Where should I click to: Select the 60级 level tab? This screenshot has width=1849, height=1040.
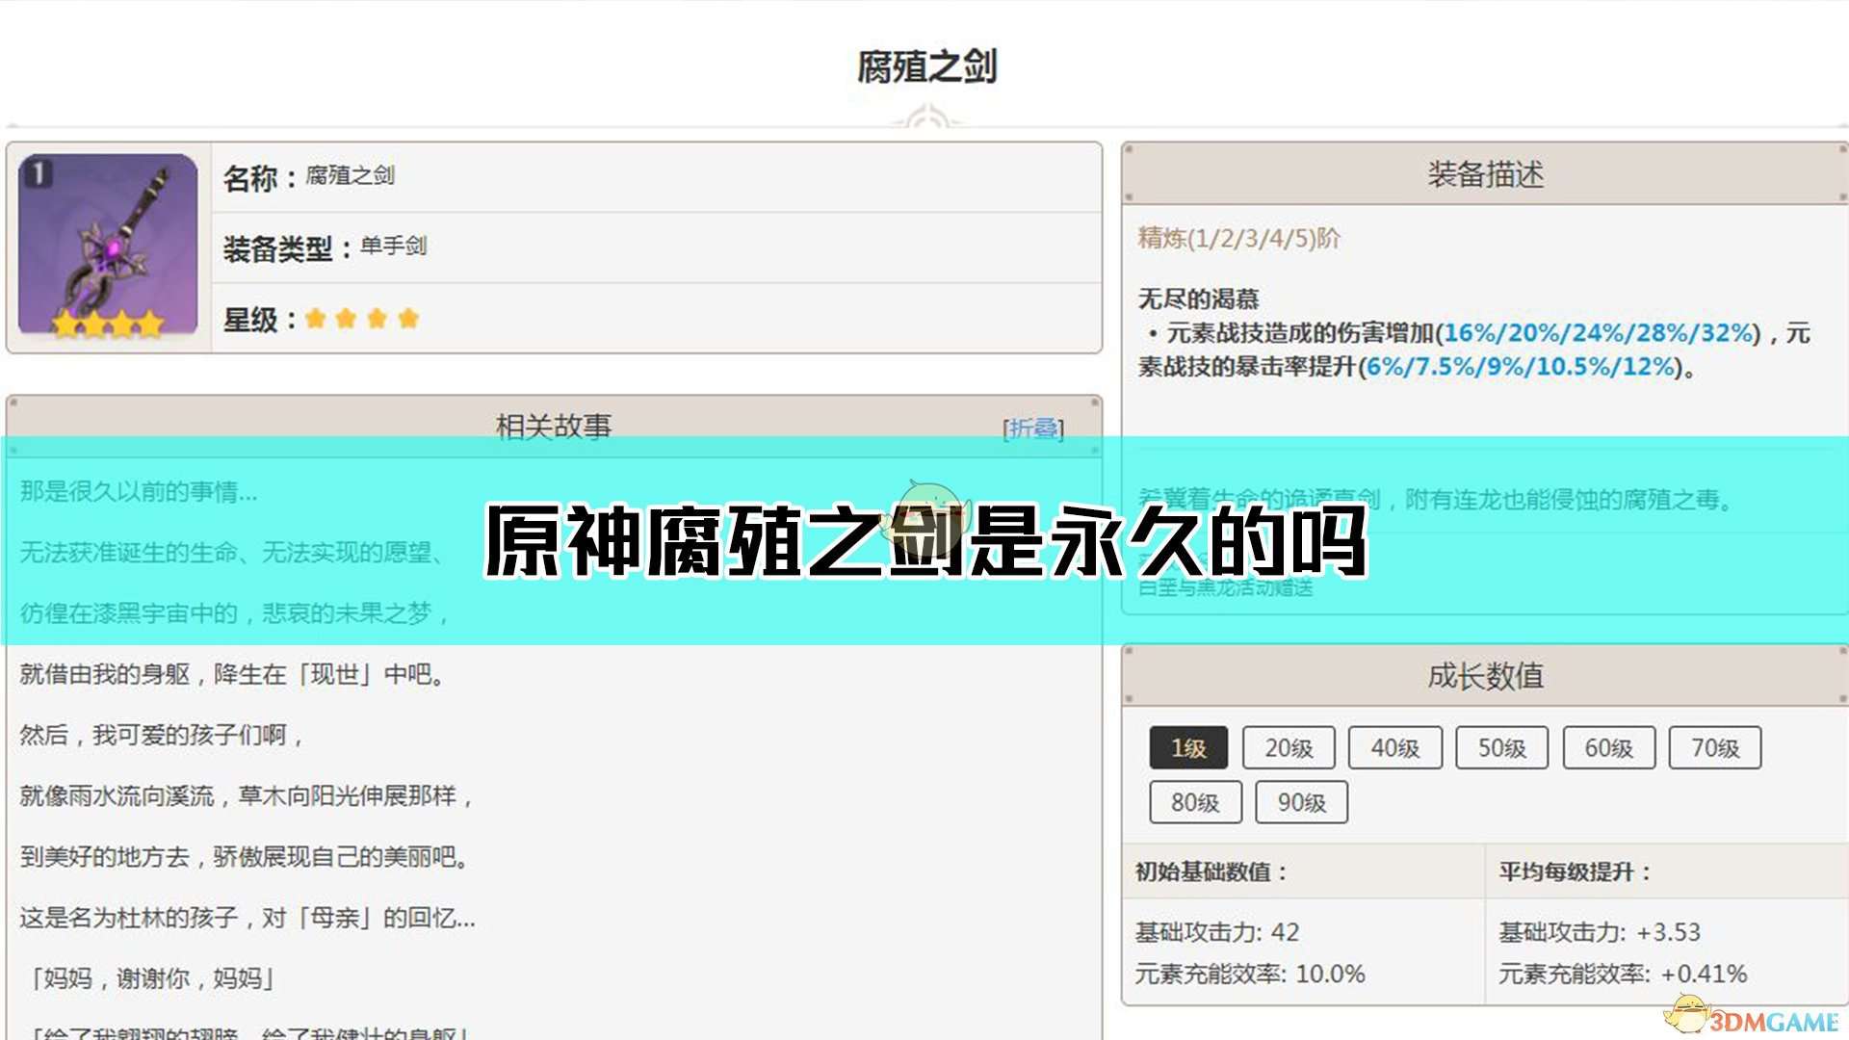[x=1608, y=748]
